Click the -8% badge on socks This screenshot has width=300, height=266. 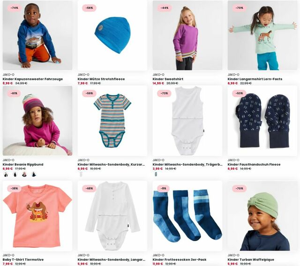[163, 189]
